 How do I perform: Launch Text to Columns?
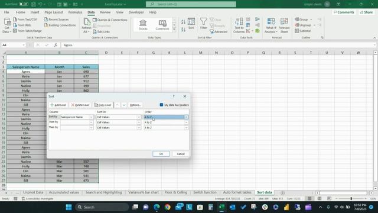point(239,25)
